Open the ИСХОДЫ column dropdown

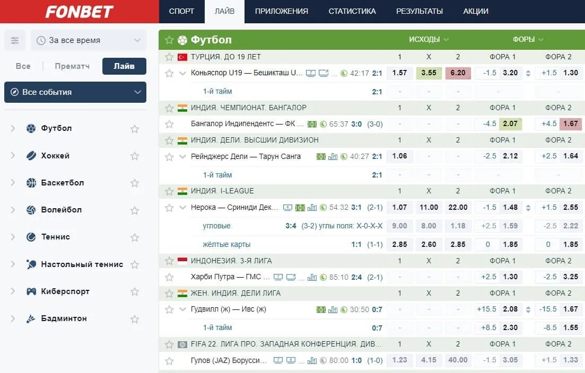[x=429, y=40]
